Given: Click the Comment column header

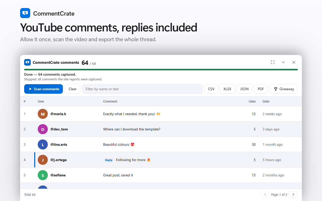Looking at the screenshot, I should [x=110, y=102].
